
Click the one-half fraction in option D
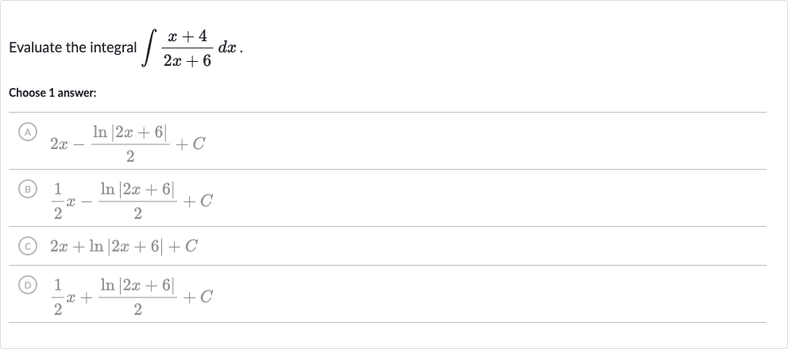point(58,297)
